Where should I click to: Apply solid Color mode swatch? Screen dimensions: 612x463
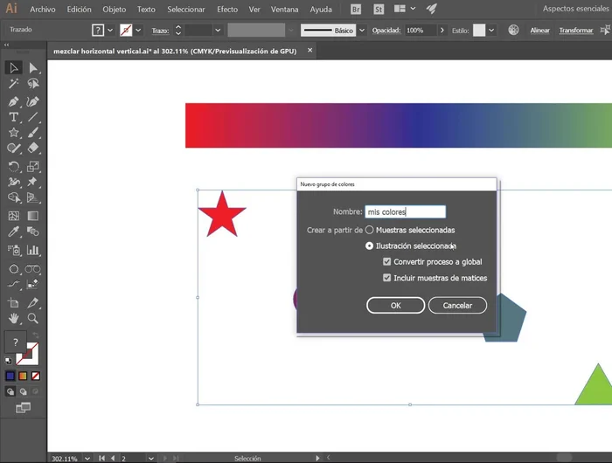coord(10,376)
